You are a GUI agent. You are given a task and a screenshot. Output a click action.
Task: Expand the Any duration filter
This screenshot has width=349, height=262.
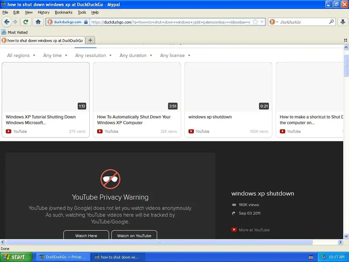[x=136, y=55]
